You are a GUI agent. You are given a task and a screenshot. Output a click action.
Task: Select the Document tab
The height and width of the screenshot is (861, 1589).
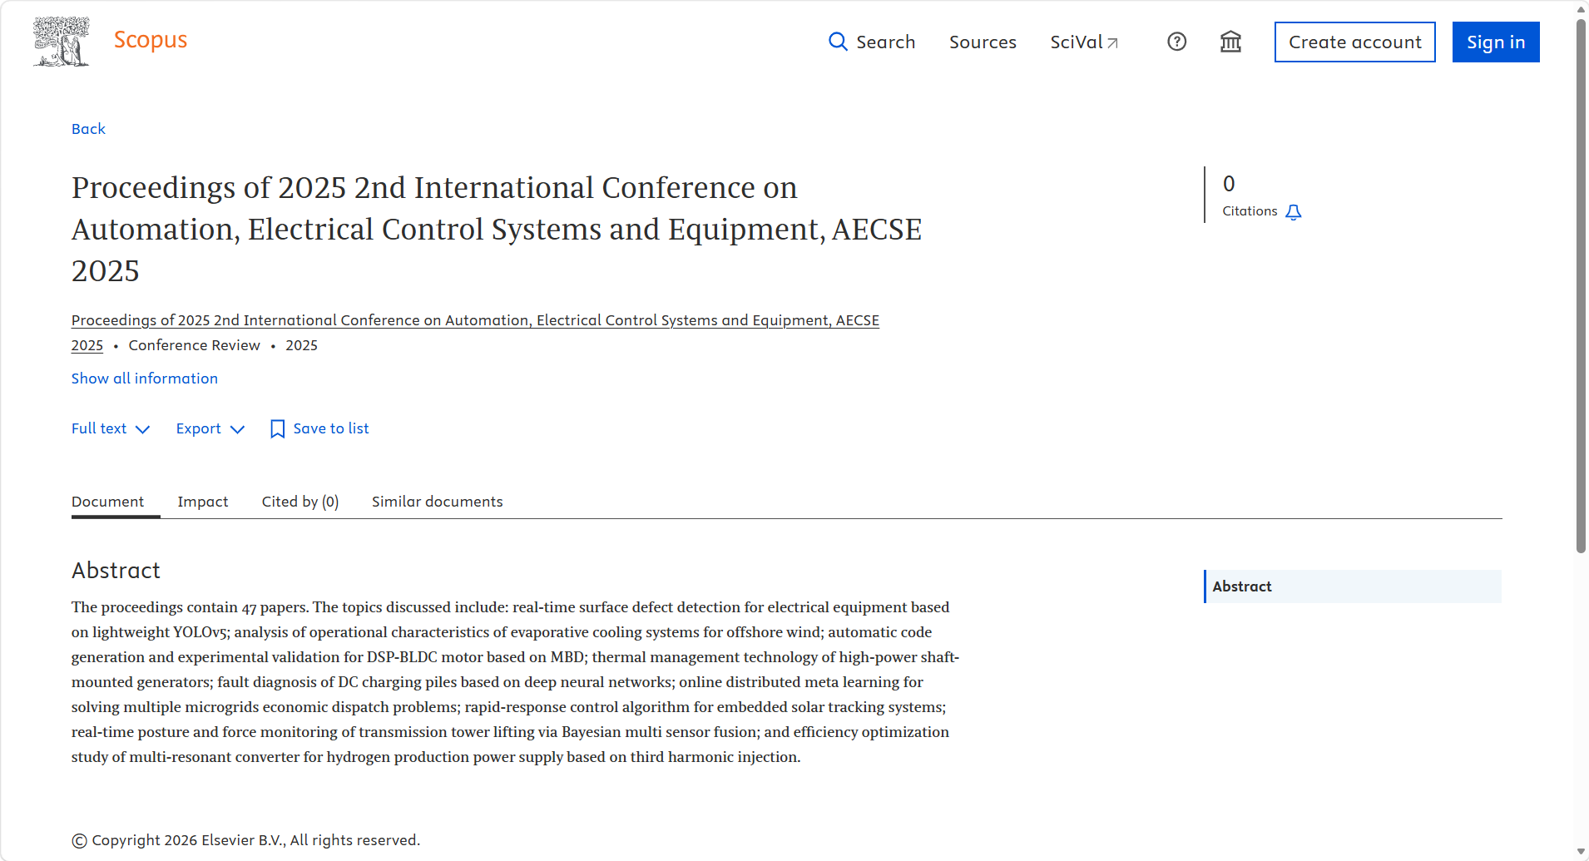107,502
